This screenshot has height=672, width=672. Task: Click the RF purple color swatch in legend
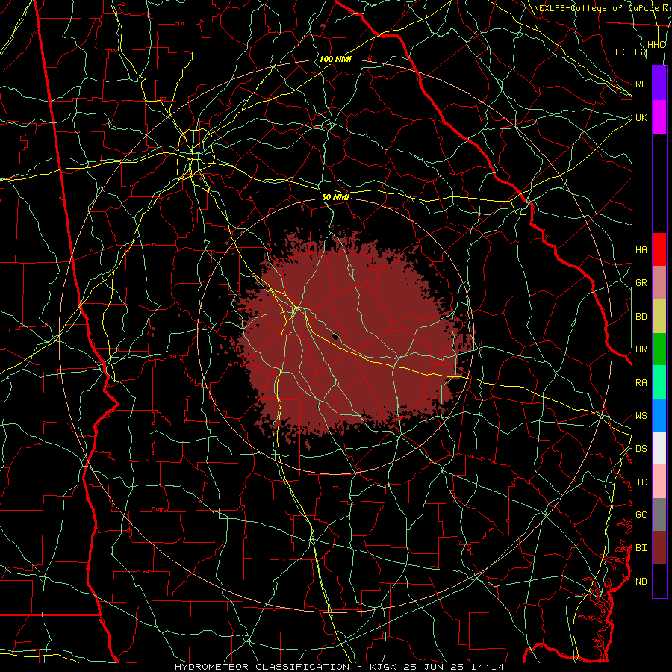click(x=659, y=84)
